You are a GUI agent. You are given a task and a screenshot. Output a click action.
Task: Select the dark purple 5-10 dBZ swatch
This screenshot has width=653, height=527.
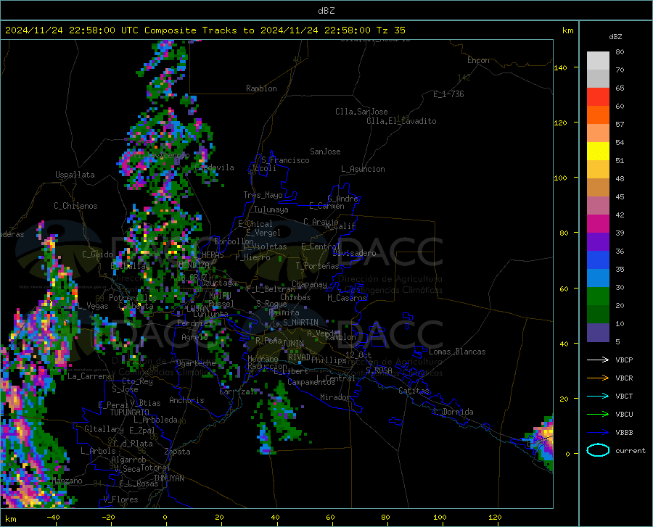point(598,333)
